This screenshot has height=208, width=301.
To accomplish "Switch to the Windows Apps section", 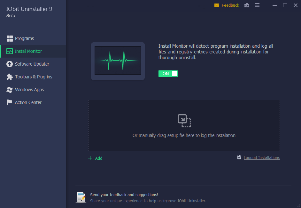I will (29, 89).
